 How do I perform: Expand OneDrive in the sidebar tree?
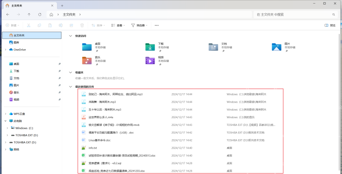(6, 50)
